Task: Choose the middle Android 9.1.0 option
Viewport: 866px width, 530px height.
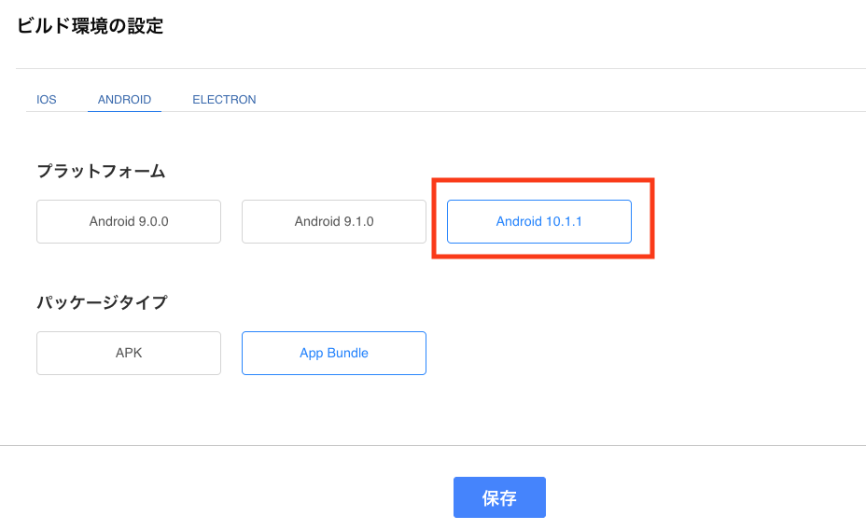Action: pyautogui.click(x=334, y=221)
